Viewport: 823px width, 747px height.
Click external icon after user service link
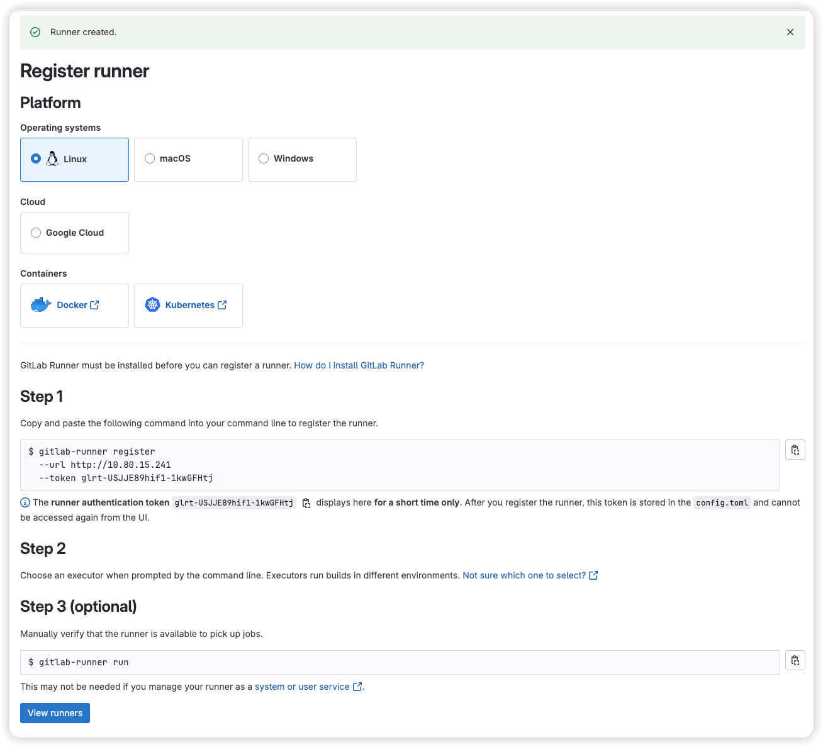pos(357,687)
